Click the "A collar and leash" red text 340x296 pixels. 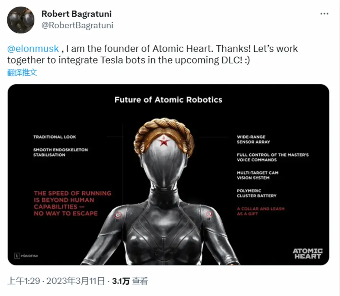pos(261,211)
